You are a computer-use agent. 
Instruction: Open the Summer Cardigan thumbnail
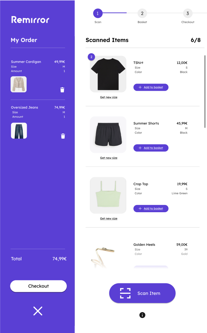coord(19,84)
